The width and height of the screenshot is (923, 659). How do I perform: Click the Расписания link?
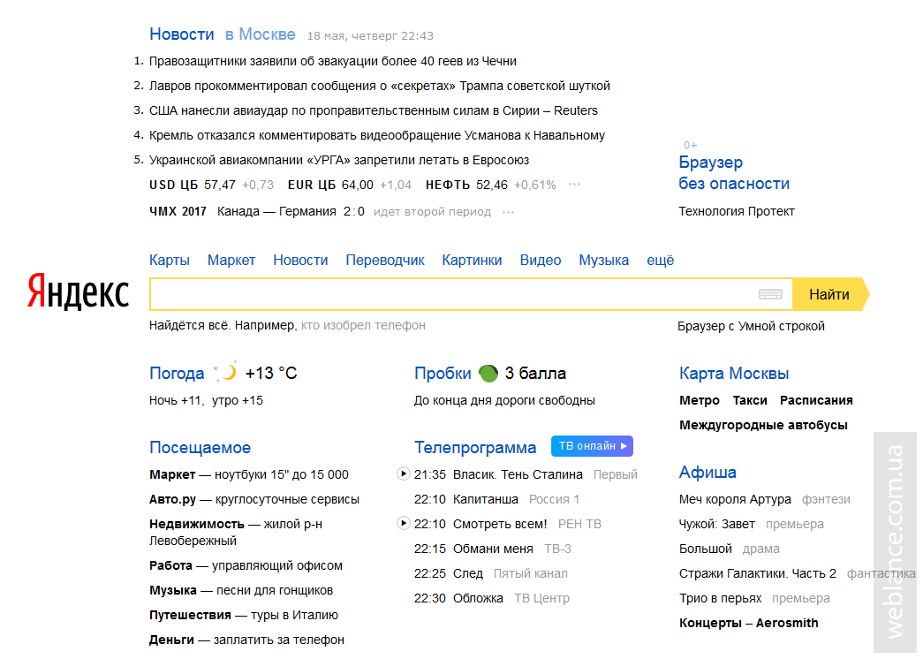coord(816,400)
